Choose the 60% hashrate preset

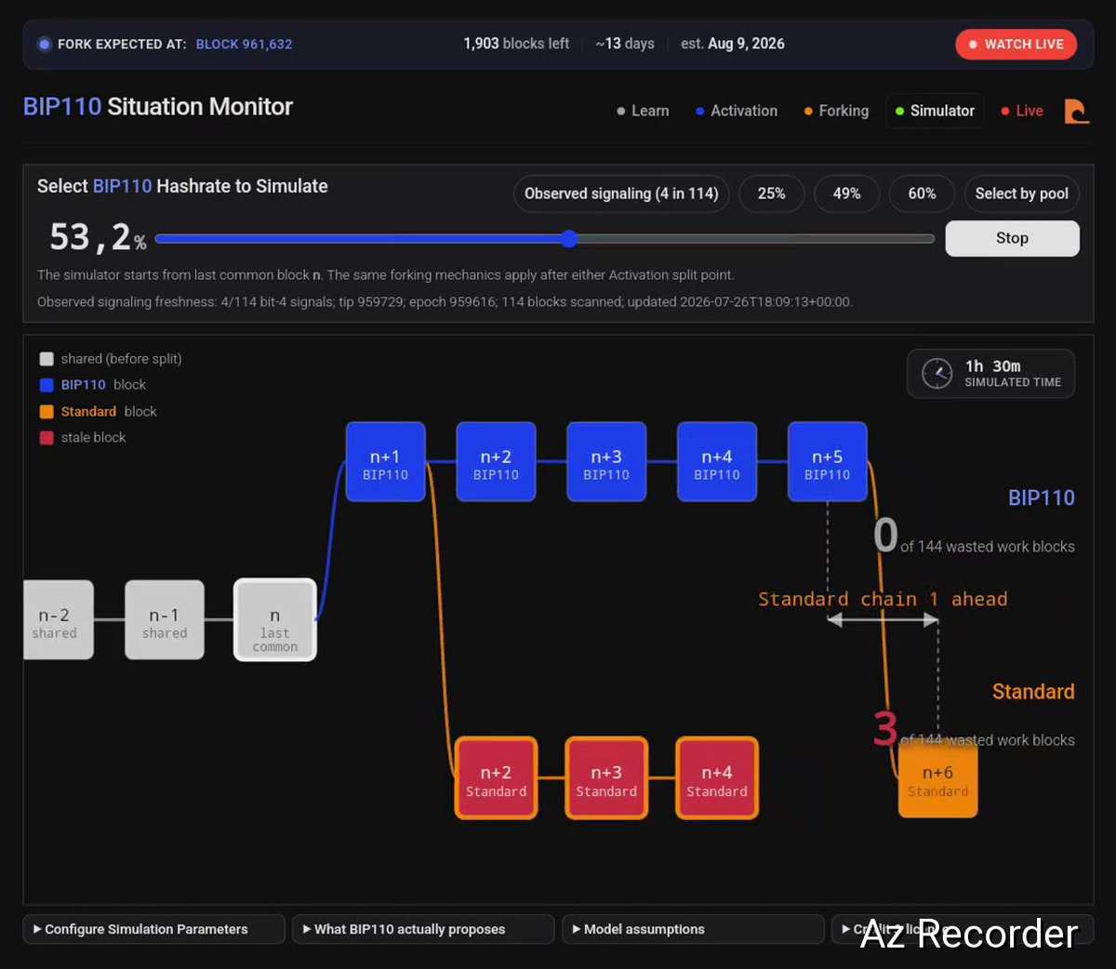(922, 193)
